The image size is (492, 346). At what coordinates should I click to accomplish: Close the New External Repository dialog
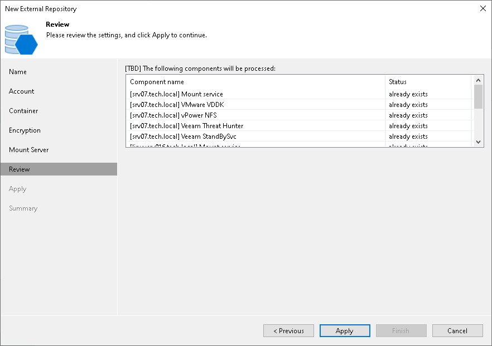pyautogui.click(x=483, y=8)
